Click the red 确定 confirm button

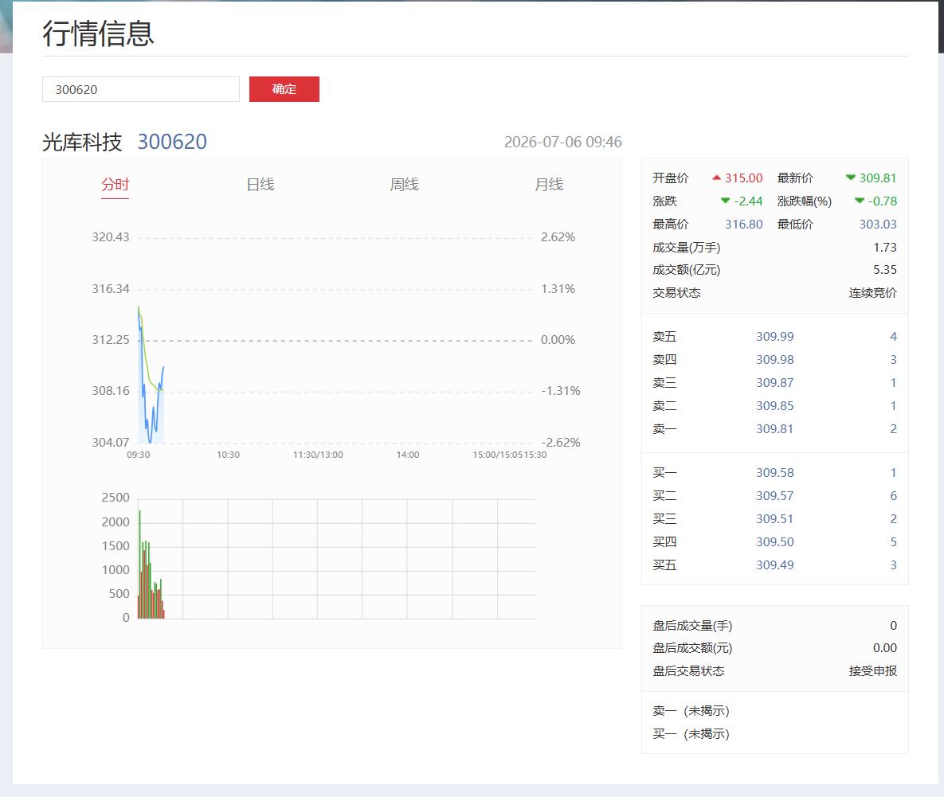(284, 89)
